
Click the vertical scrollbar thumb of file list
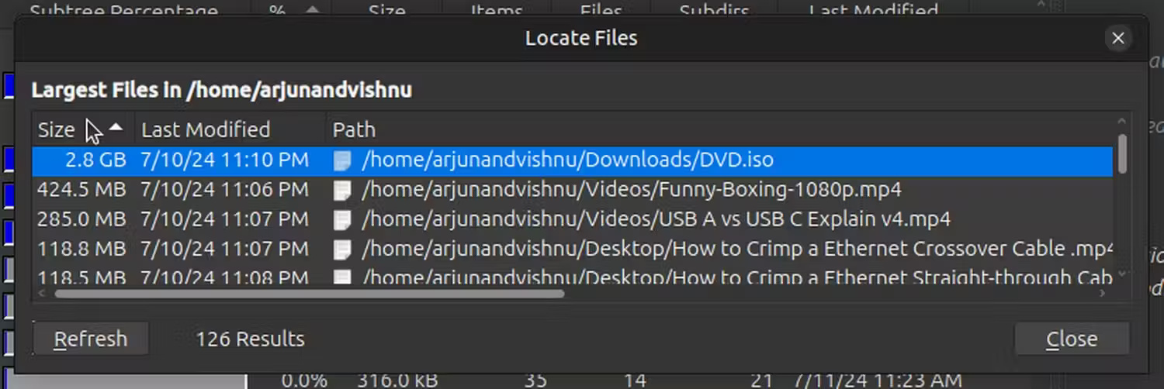1122,153
